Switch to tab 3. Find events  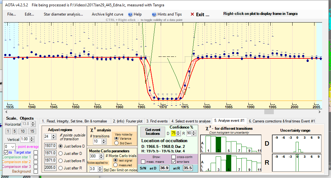[x=157, y=121]
